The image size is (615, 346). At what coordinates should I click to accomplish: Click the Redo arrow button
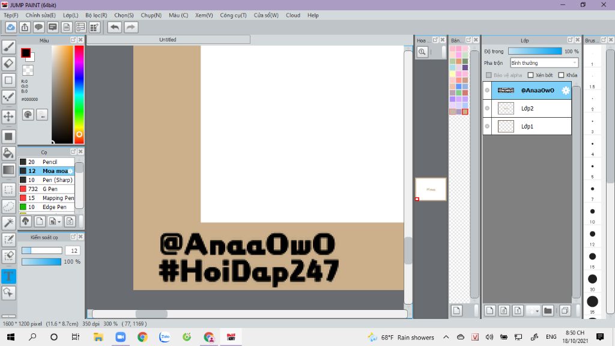[131, 27]
